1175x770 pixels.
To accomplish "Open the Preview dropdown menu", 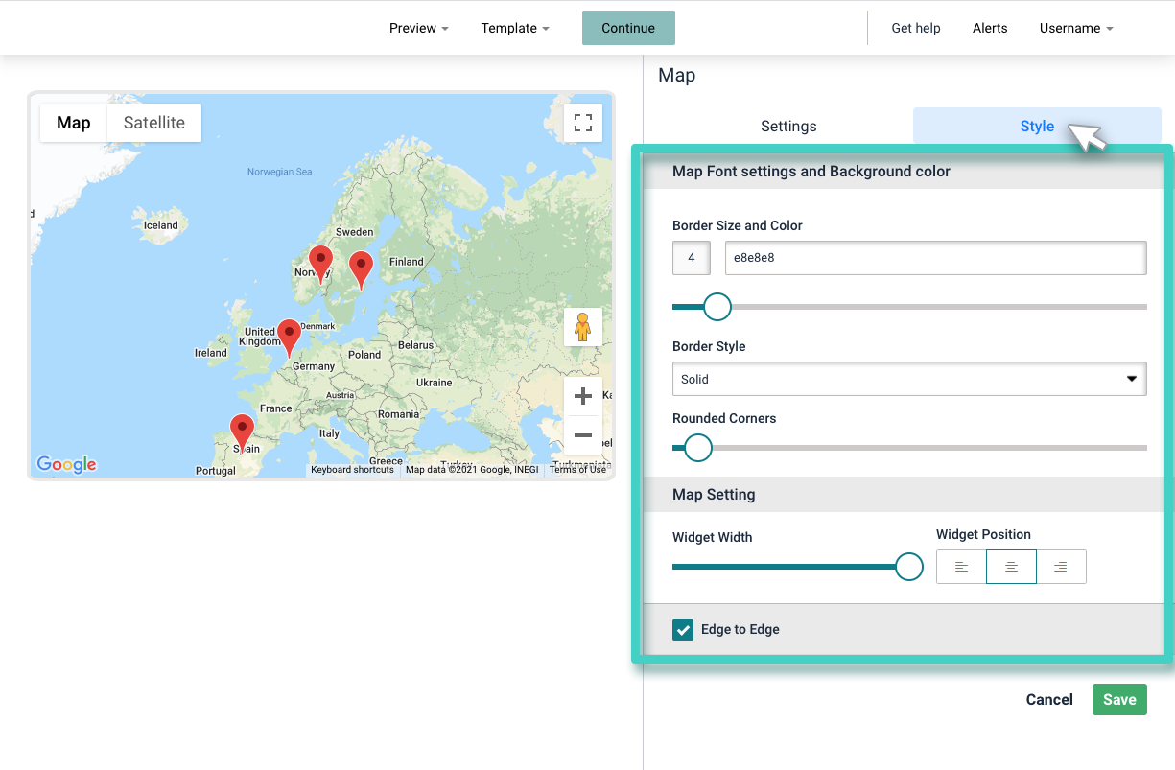I will click(419, 28).
